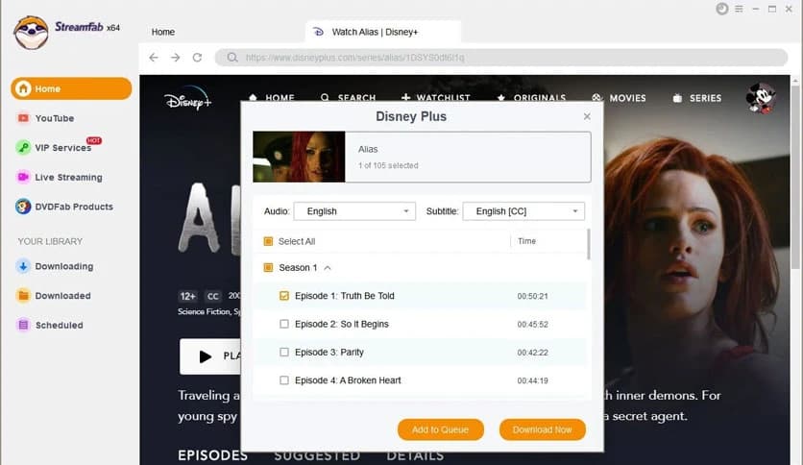This screenshot has height=465, width=803.
Task: Open the Home section in sidebar
Action: click(x=71, y=88)
